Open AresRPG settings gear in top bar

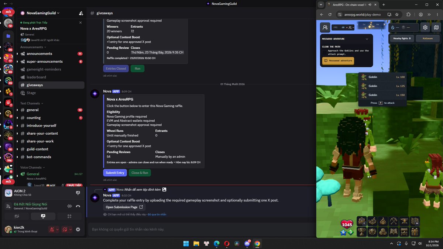tap(425, 27)
